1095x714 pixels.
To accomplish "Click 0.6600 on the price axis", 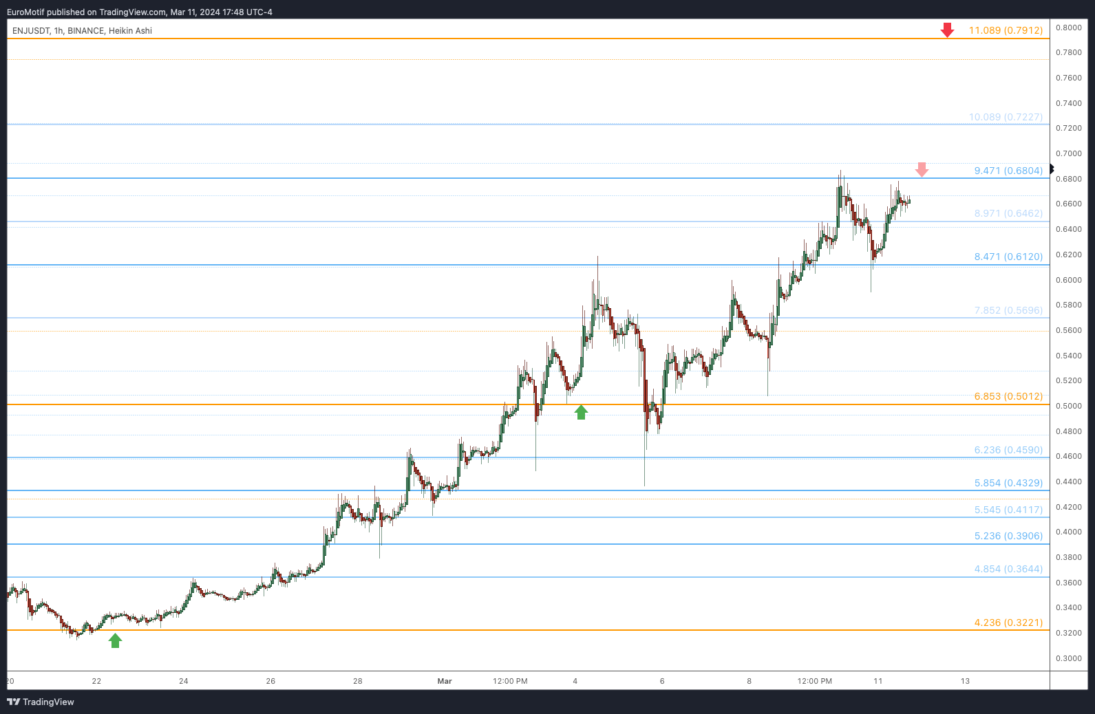I will (1069, 204).
